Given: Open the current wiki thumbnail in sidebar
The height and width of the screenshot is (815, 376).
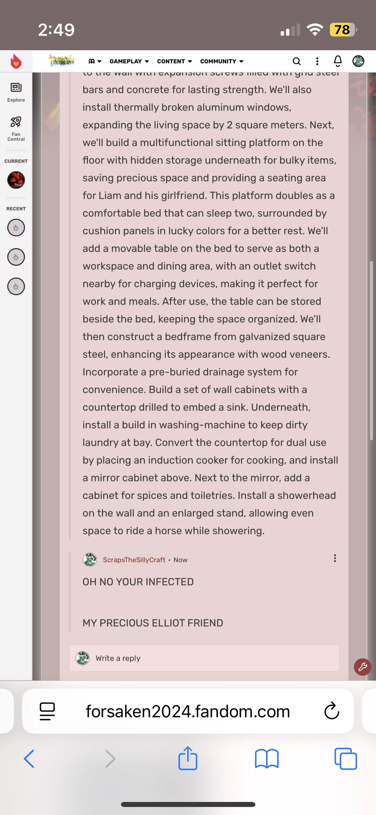Looking at the screenshot, I should [x=16, y=180].
